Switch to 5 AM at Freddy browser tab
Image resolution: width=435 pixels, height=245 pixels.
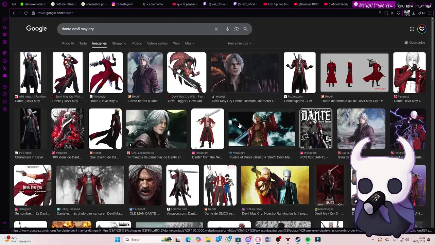[x=336, y=4]
